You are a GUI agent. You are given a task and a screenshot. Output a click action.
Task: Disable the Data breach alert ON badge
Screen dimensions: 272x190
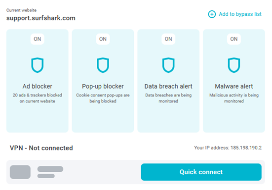168,39
